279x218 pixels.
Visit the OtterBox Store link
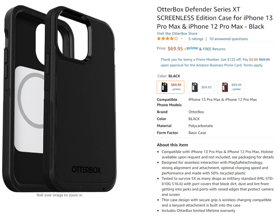coord(177,34)
